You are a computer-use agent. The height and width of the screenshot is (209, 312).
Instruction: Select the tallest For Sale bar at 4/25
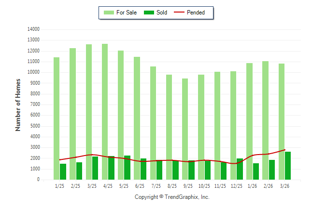(105, 111)
